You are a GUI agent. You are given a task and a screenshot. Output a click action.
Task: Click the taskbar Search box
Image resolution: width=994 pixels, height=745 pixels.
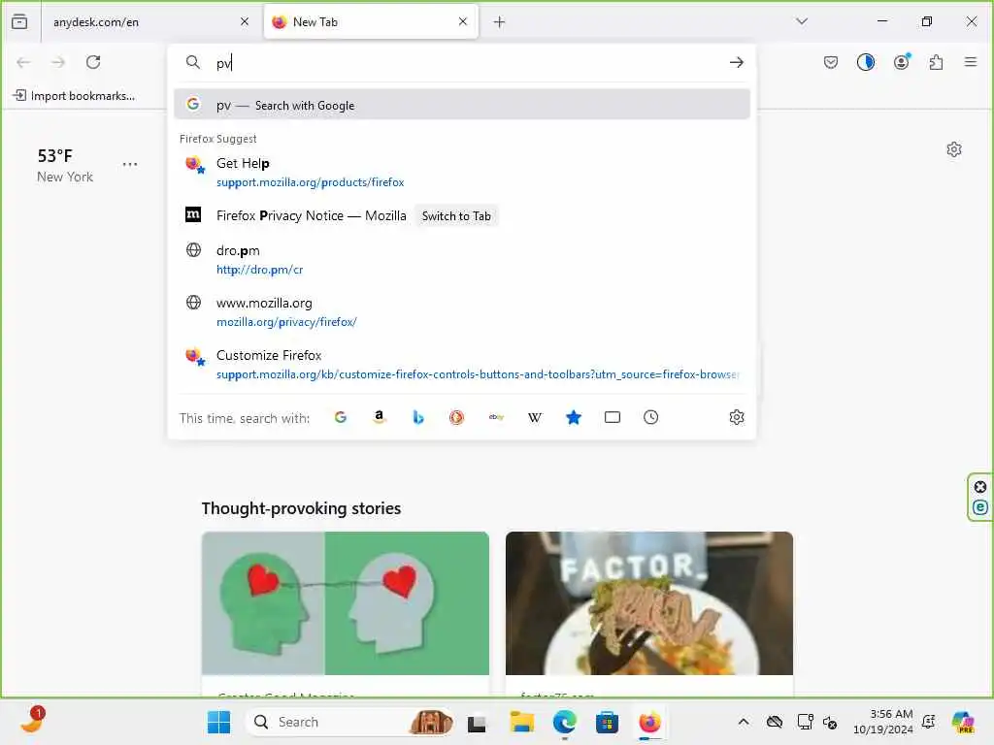[349, 722]
